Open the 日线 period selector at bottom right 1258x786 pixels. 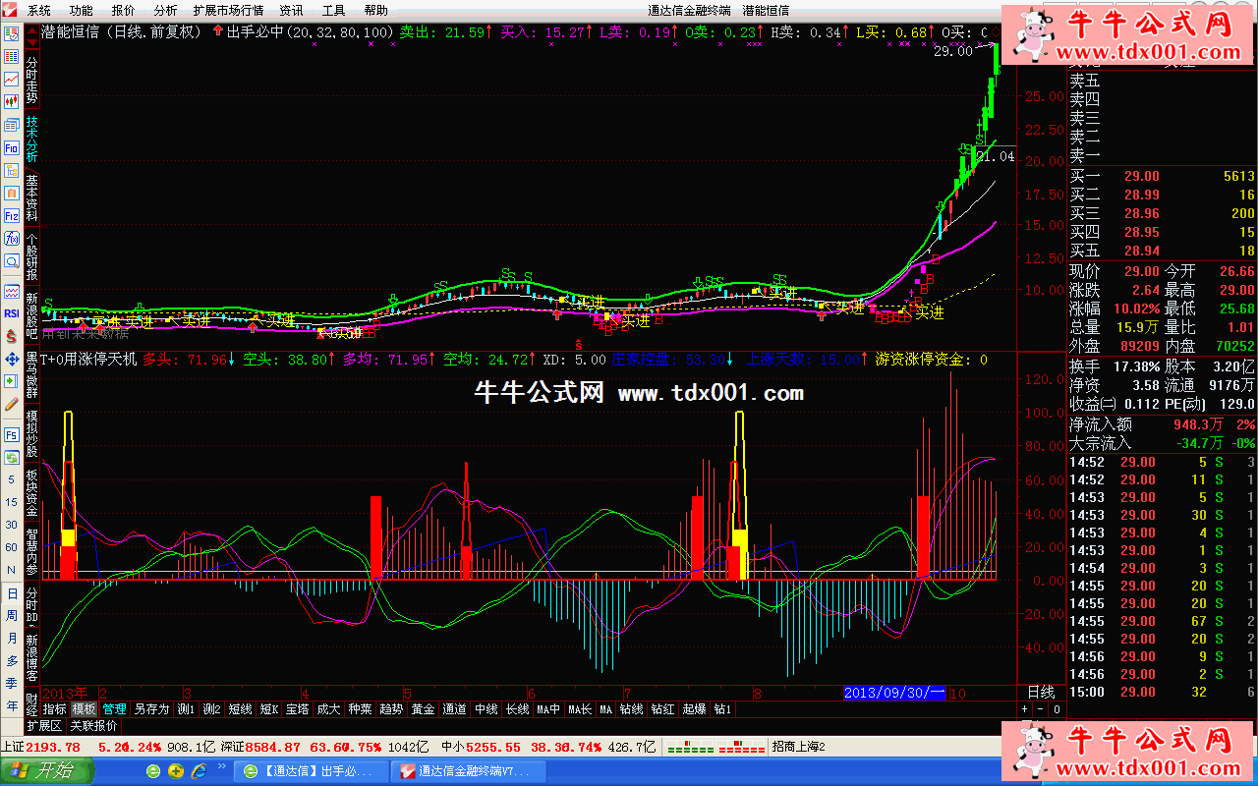(x=1040, y=692)
